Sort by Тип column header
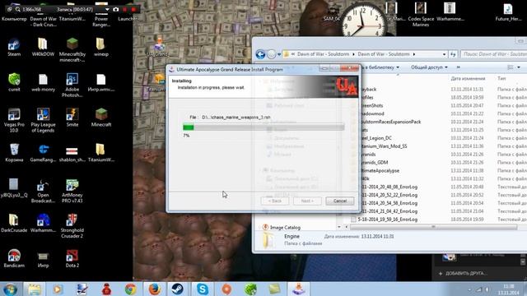Screen dimensions: 527x296 [x=501, y=79]
